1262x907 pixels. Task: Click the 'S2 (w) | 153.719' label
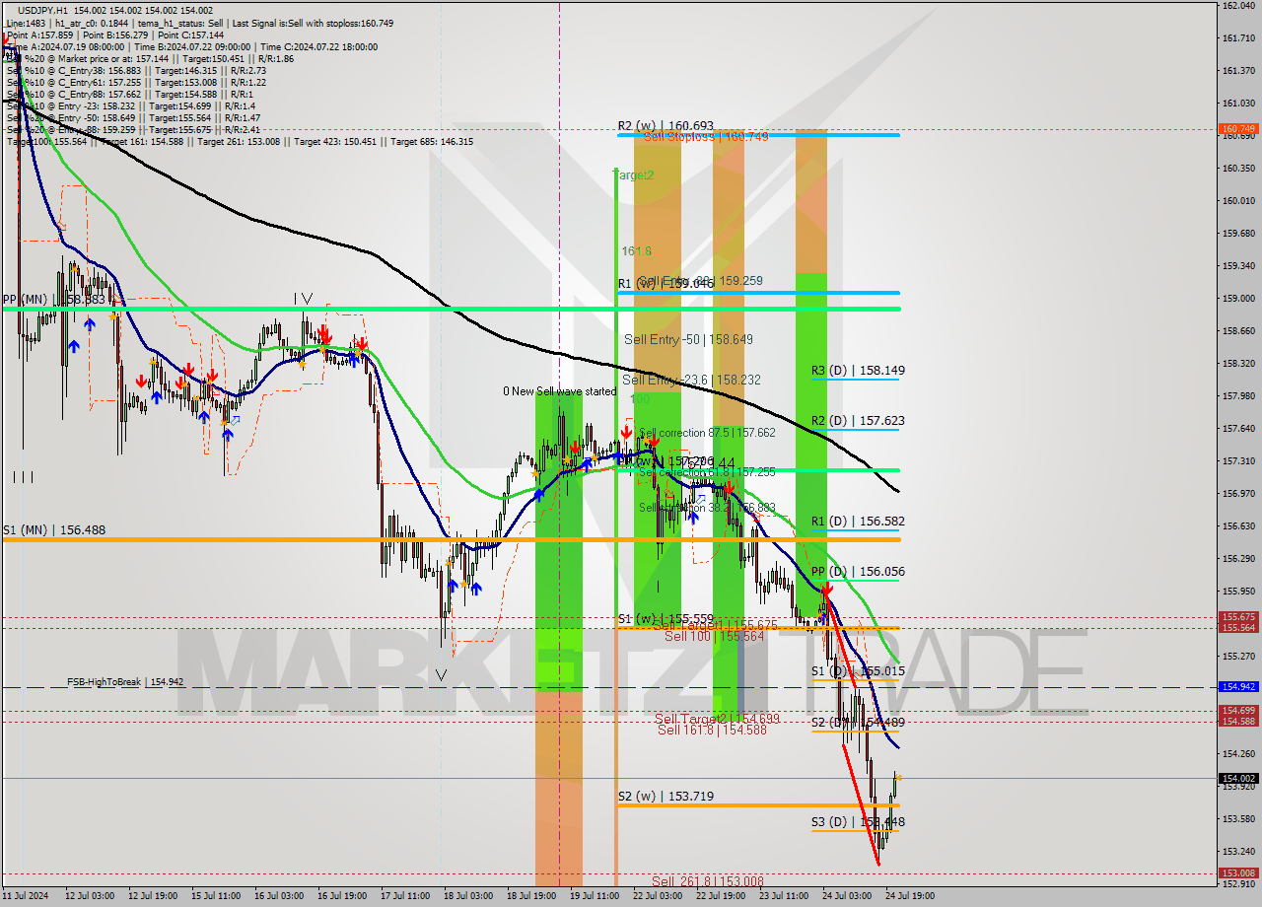click(x=666, y=797)
